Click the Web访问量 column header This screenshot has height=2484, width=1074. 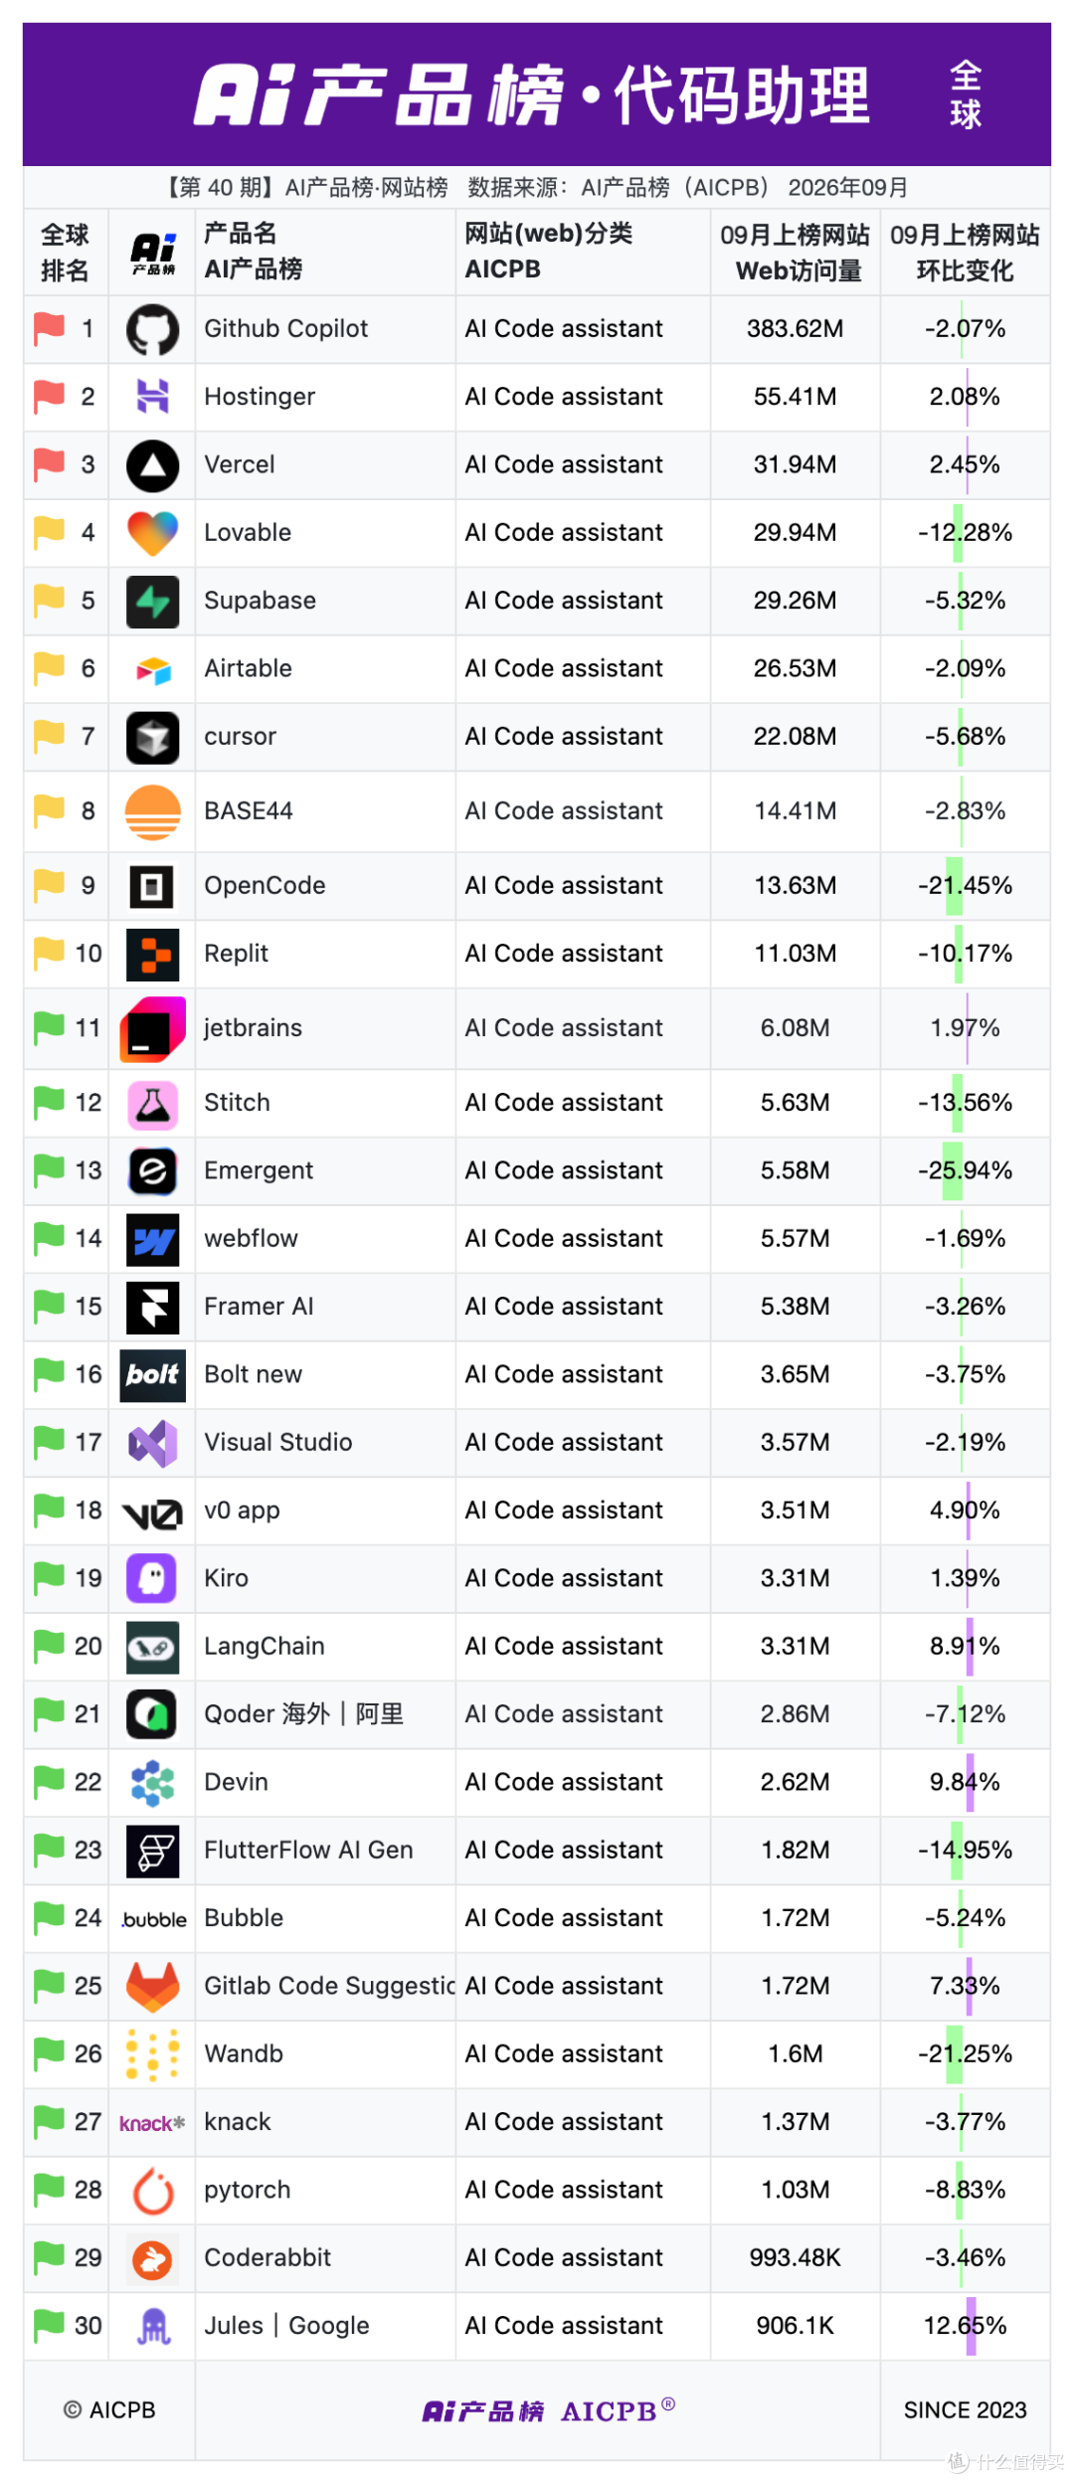click(x=795, y=253)
